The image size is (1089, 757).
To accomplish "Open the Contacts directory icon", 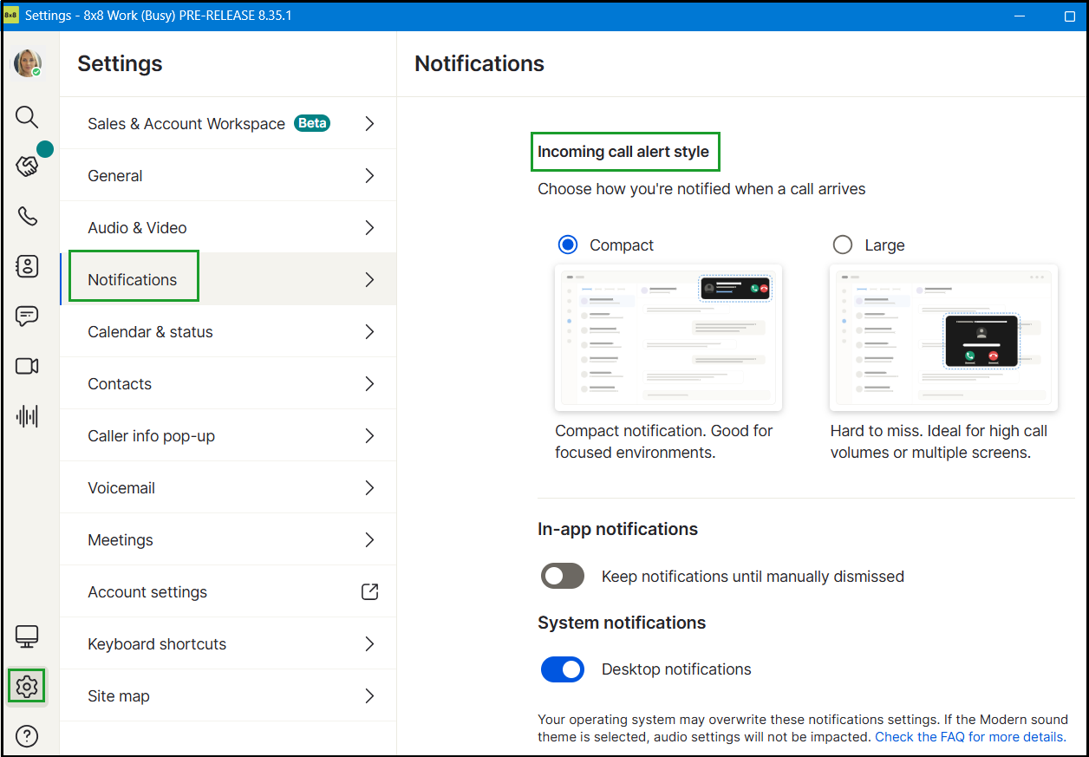I will point(27,266).
